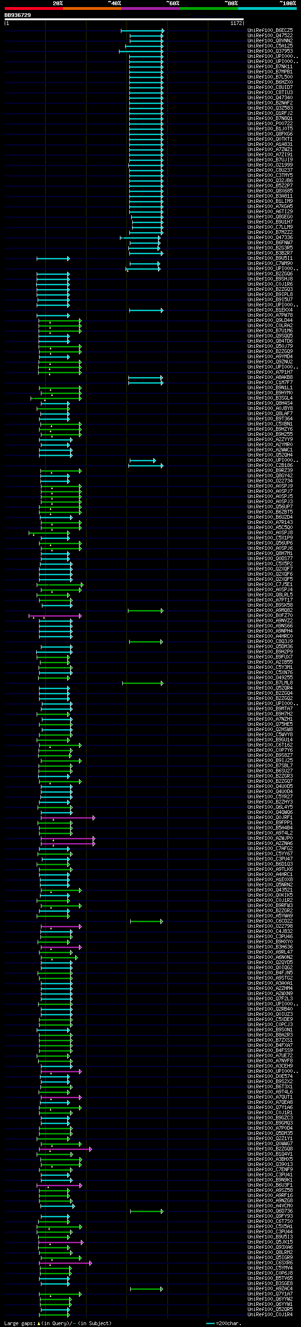The height and width of the screenshot is (1327, 301).
Task: Click the UniRef100_B3SGL4 label
Action: [x=270, y=398]
